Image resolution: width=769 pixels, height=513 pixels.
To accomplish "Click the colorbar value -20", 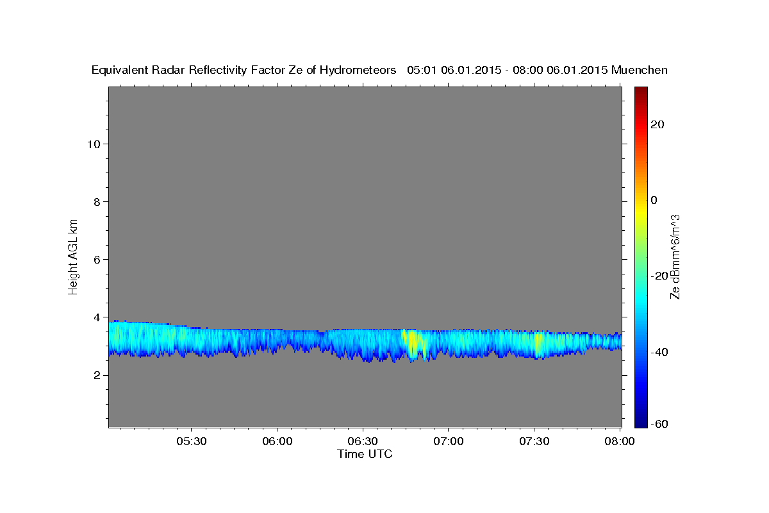I will point(659,276).
